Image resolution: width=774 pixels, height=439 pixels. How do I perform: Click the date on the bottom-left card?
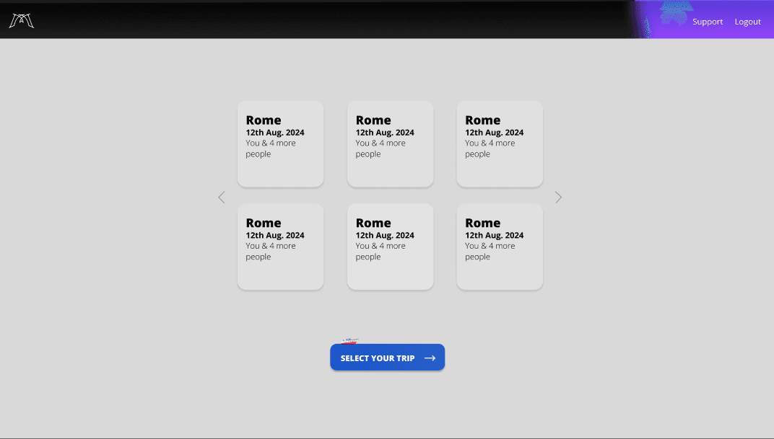(275, 236)
